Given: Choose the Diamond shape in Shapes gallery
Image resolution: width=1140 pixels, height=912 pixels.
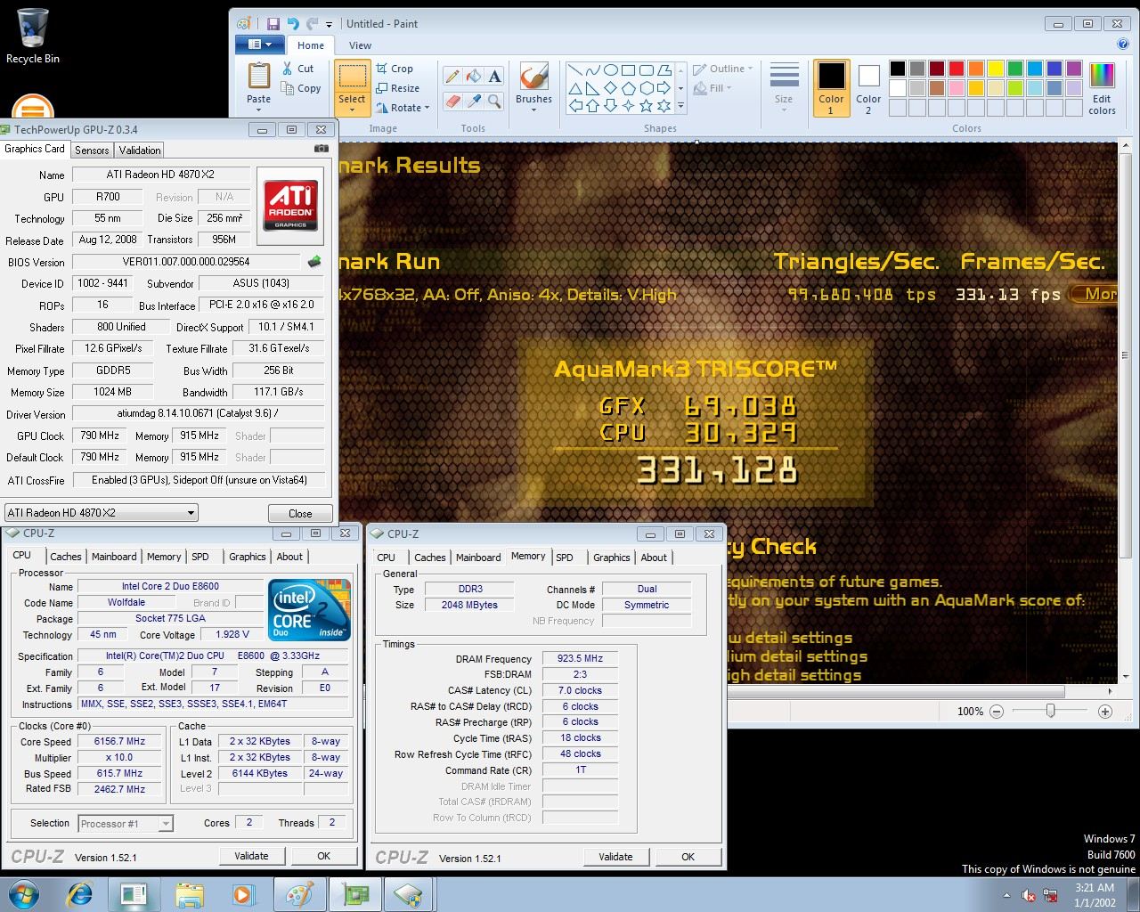Looking at the screenshot, I should point(611,87).
